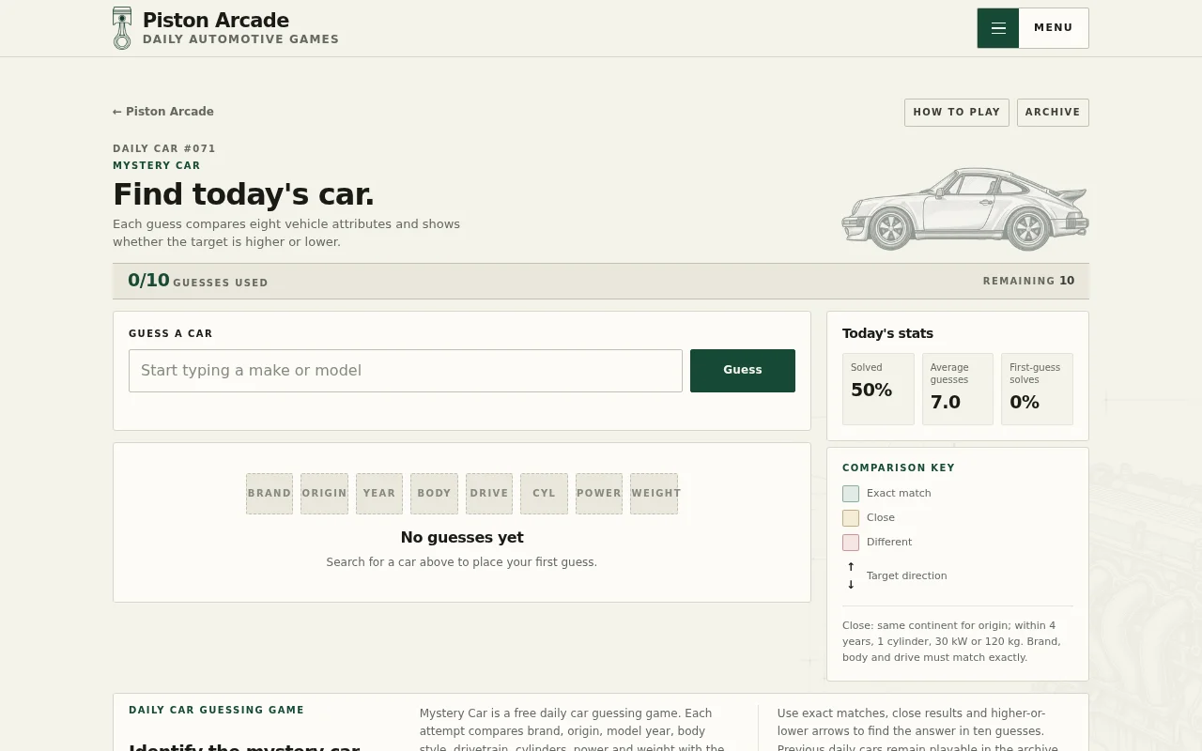Click the POWER column placeholder
The width and height of the screenshot is (1202, 751).
[x=599, y=494]
